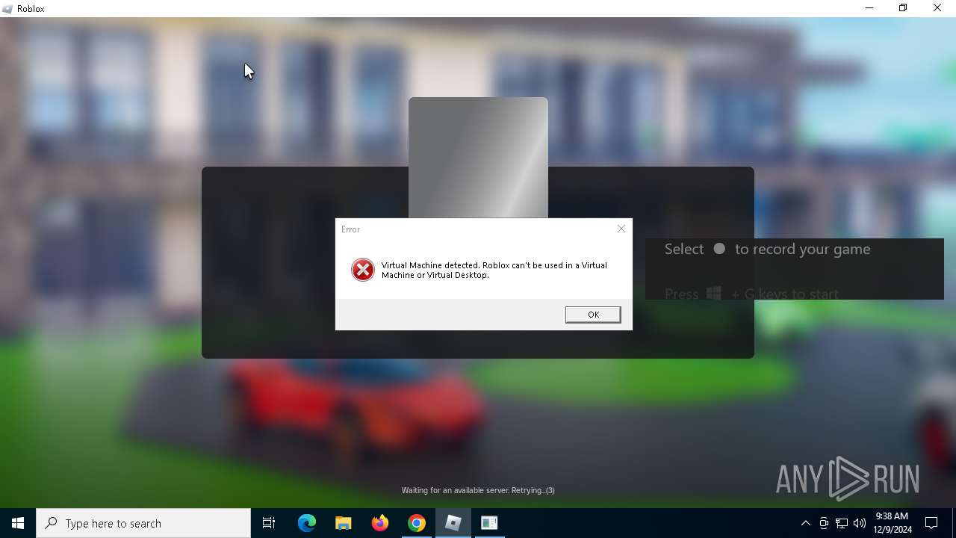Screen dimensions: 956x538
Task: Open Task View from the taskbar
Action: (x=269, y=523)
